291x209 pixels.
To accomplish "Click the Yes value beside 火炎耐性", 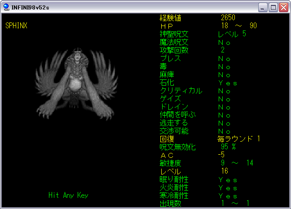I will click(x=228, y=188).
